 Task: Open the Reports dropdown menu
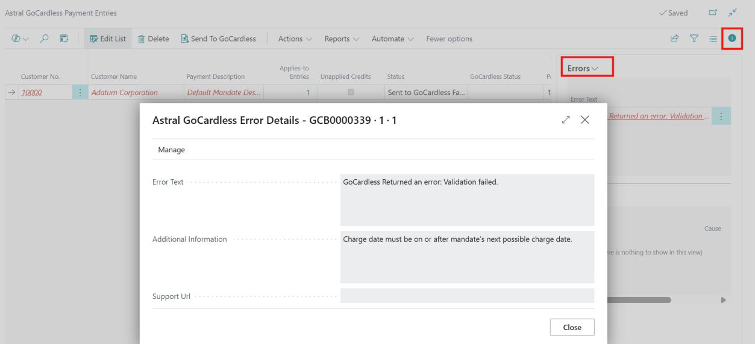coord(342,38)
